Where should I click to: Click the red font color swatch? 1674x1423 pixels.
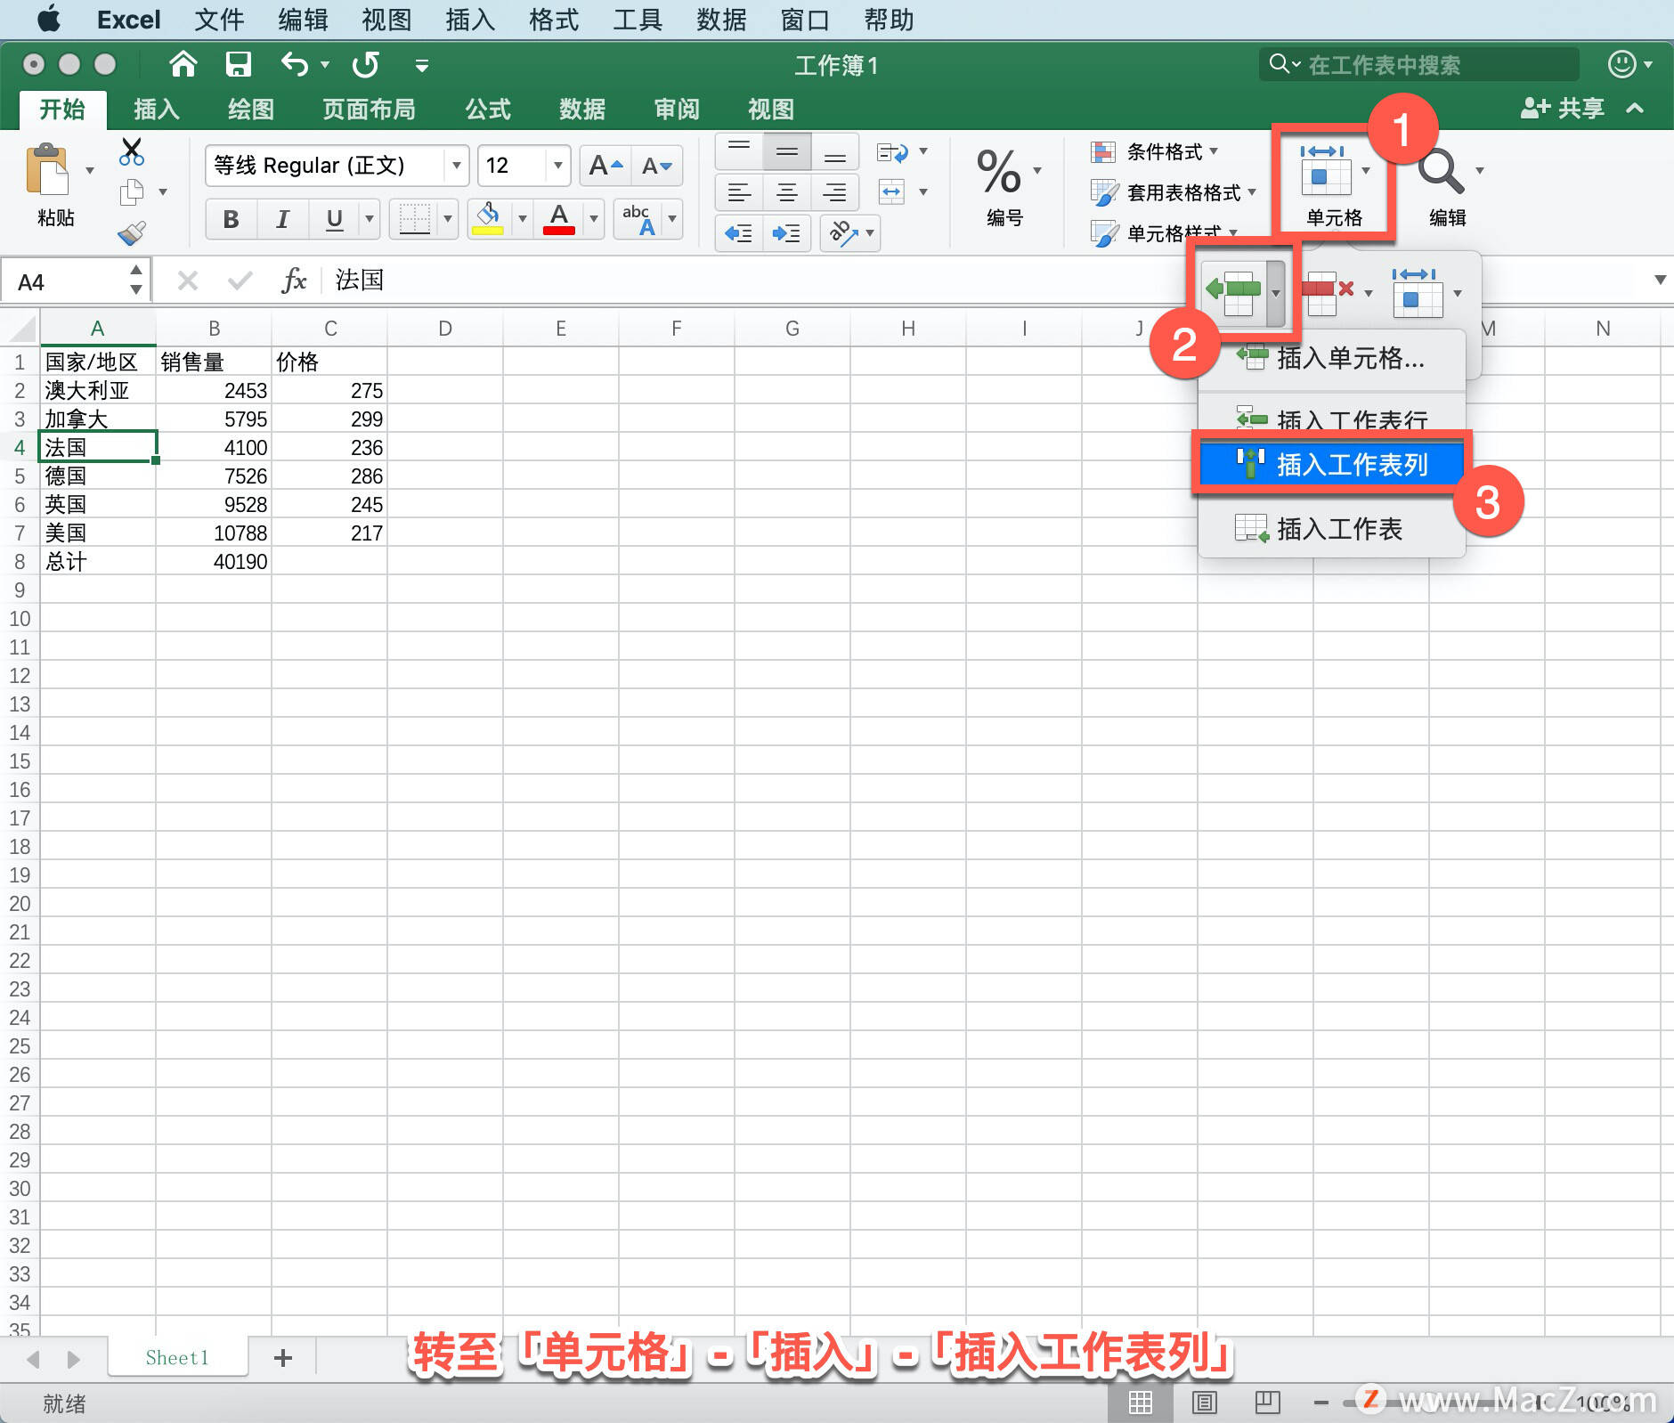click(x=557, y=228)
